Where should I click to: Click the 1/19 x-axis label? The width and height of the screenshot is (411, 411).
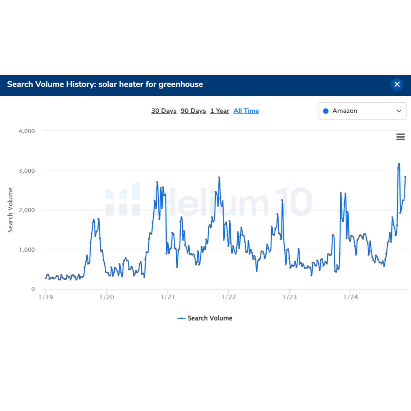pyautogui.click(x=46, y=297)
